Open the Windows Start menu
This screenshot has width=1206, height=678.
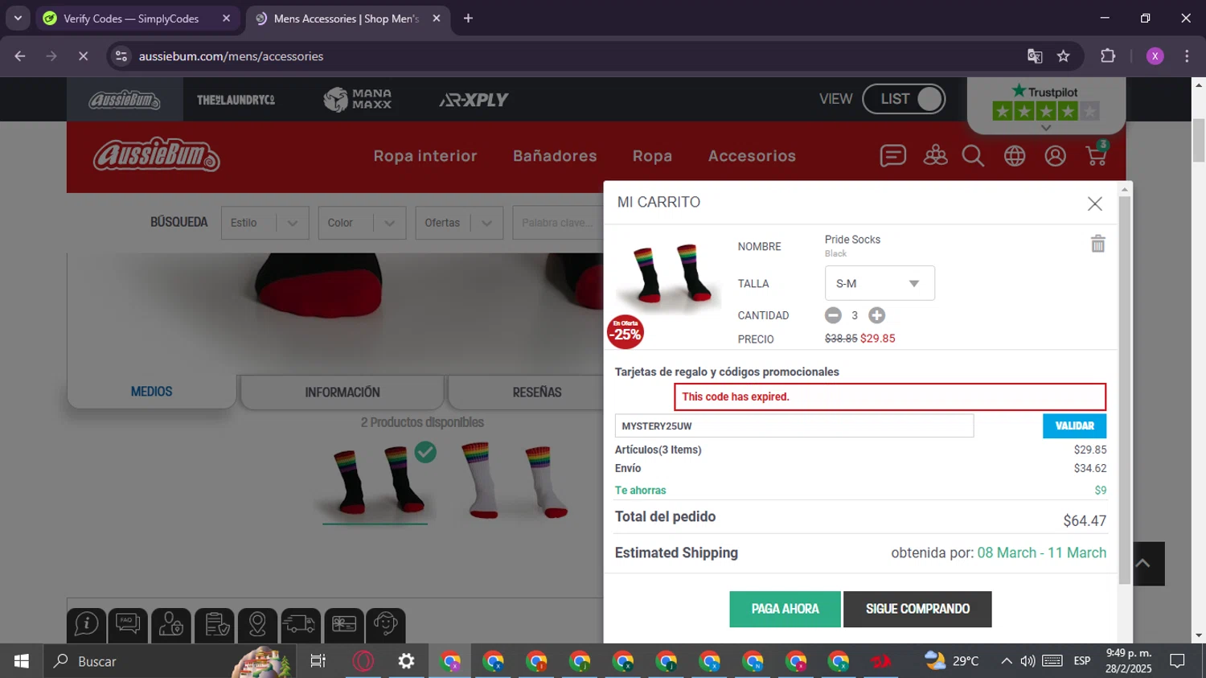(21, 661)
